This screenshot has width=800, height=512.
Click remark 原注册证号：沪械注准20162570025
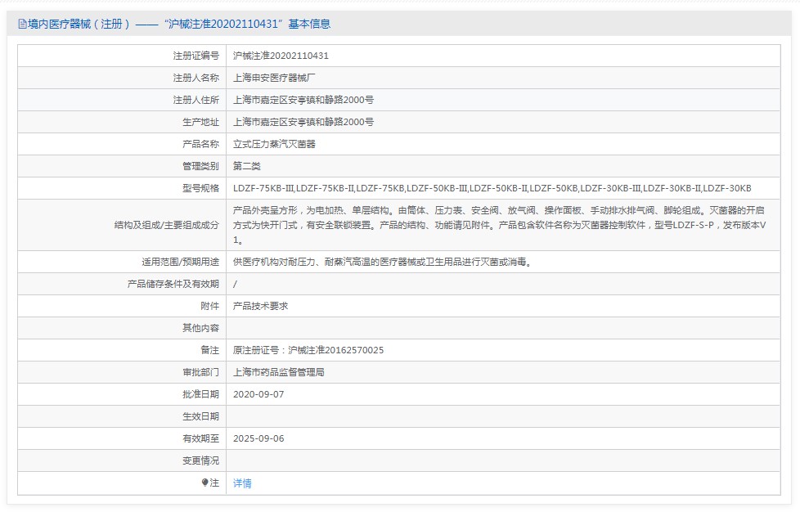(x=308, y=350)
